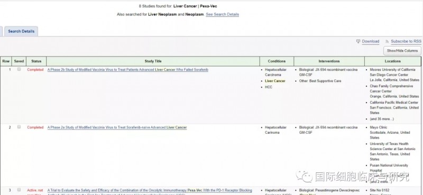This screenshot has width=423, height=195.
Task: Click University of Texas Health Science Center location
Action: pos(392,152)
